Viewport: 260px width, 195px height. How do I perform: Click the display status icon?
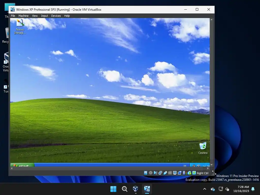click(x=175, y=173)
